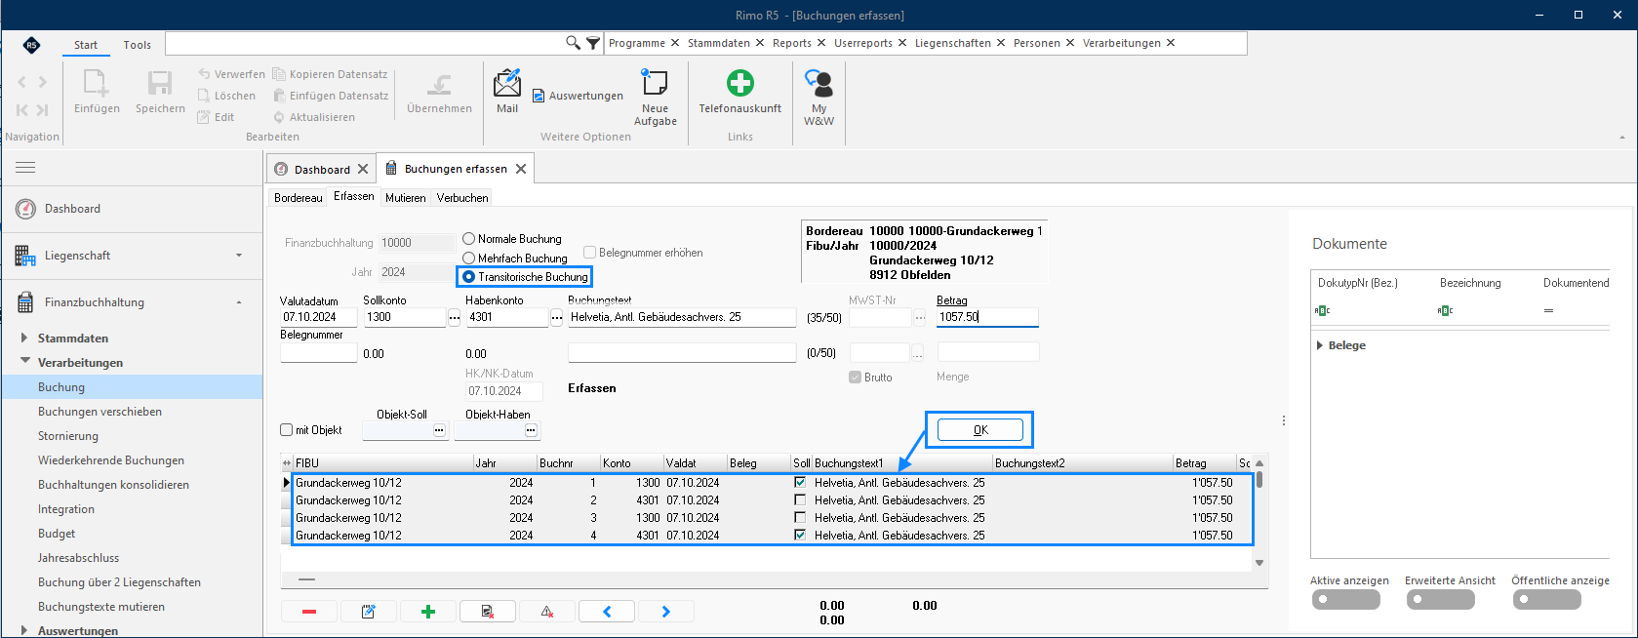
Task: Open the Bordereau sub-tab
Action: 299,198
